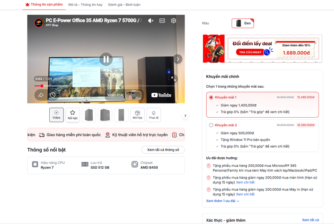The height and width of the screenshot is (224, 334).
Task: Select the third PC case image thumbnail
Action: (x=121, y=115)
